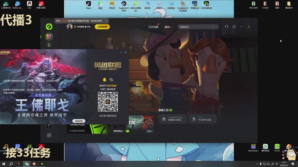Open 网易云音乐 desktop shortcut
Image resolution: width=298 pixels, height=167 pixels.
(41, 5)
